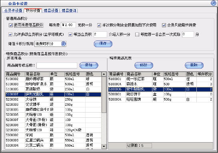Click the 添加 button
Viewport: 218px width, 153px height.
(89, 65)
